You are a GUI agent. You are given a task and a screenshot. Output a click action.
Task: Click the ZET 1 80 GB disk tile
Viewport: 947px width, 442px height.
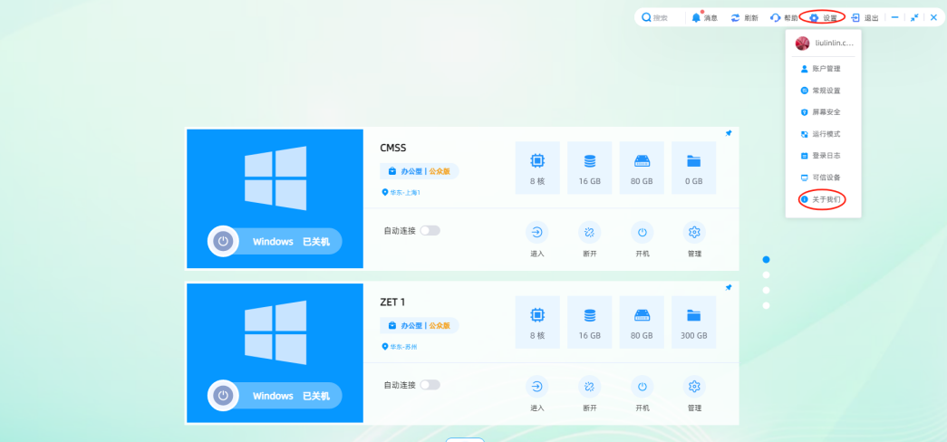pyautogui.click(x=642, y=322)
